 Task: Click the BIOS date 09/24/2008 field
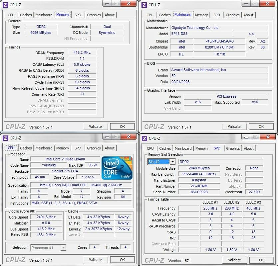point(219,82)
